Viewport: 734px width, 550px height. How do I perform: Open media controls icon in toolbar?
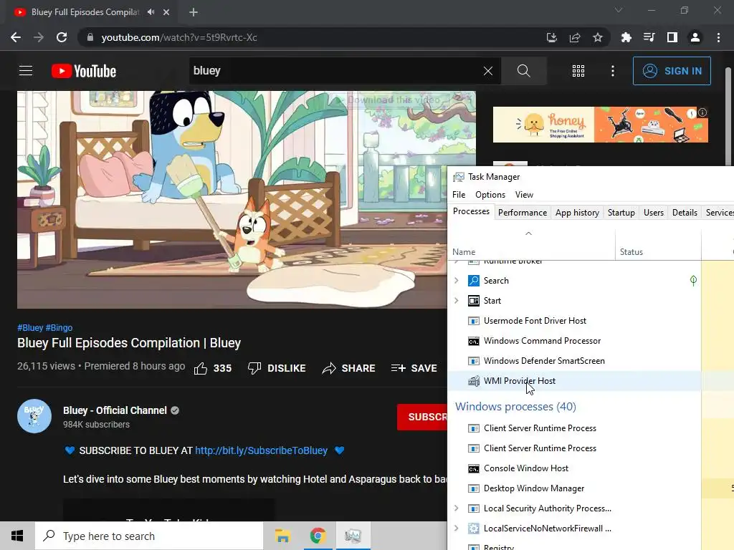pyautogui.click(x=649, y=37)
